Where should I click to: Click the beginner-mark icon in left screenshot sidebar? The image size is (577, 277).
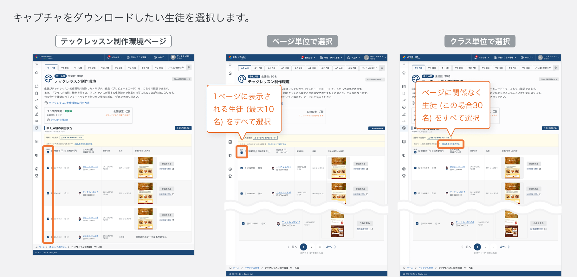pos(36,155)
